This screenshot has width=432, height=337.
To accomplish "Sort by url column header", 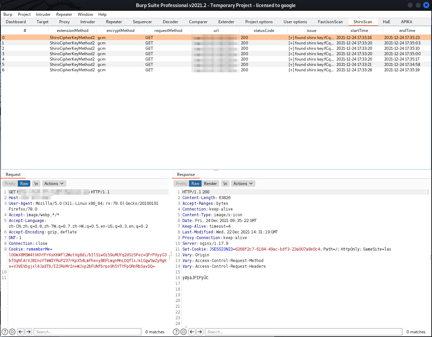I will tap(216, 30).
